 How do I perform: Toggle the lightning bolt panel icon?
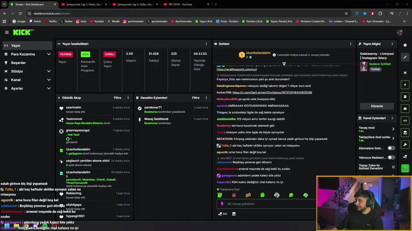405,85
